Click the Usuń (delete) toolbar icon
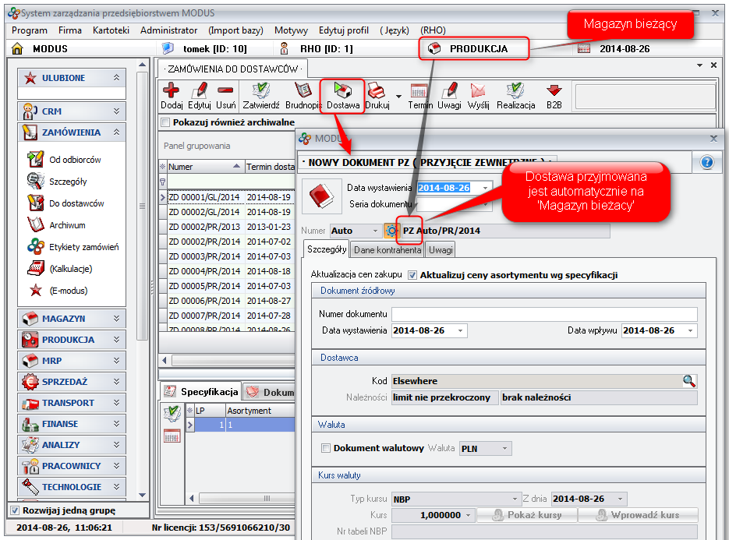729x540 pixels. coord(225,90)
